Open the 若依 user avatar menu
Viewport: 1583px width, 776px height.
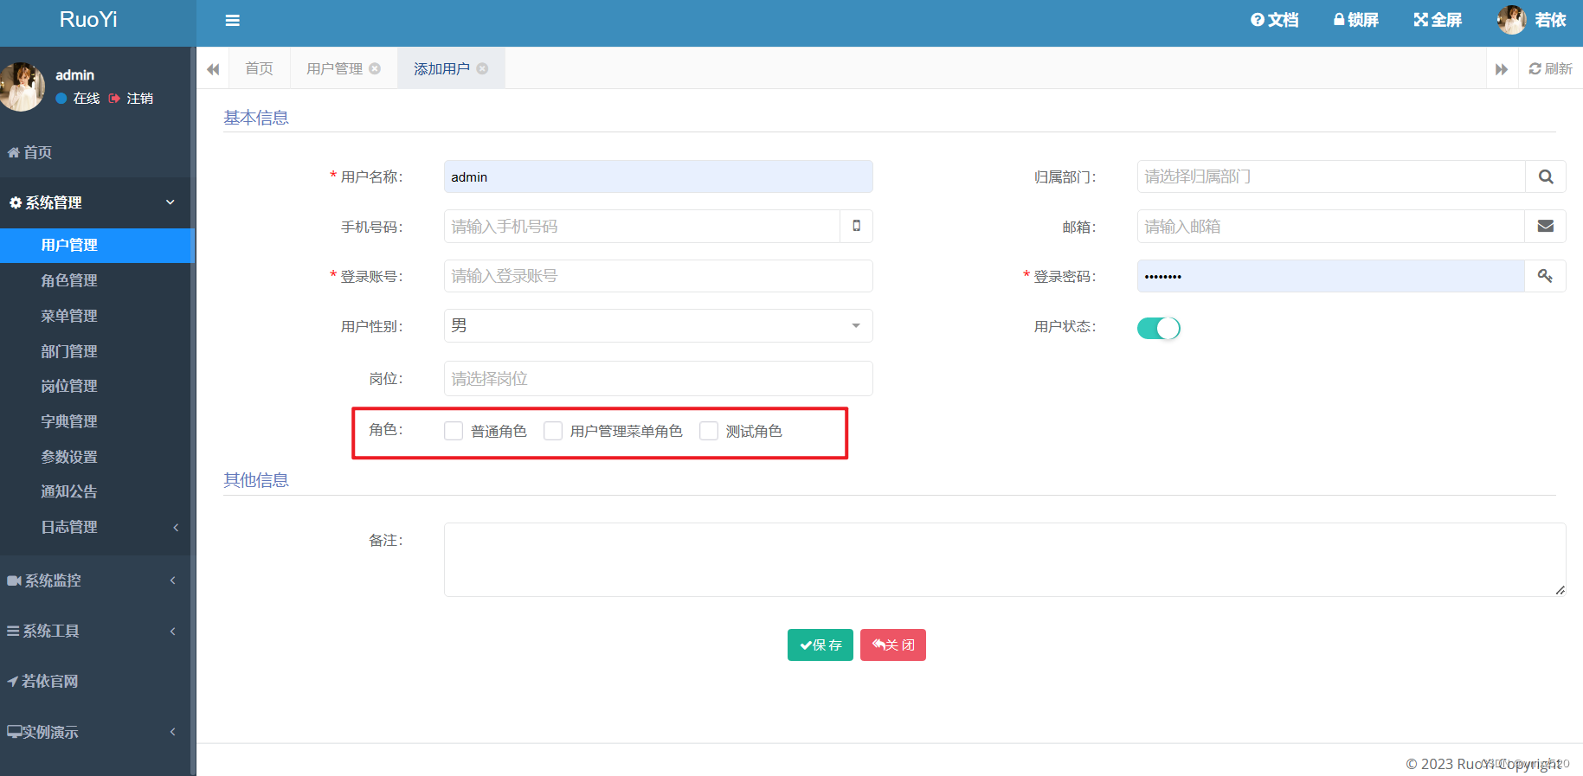tap(1532, 20)
